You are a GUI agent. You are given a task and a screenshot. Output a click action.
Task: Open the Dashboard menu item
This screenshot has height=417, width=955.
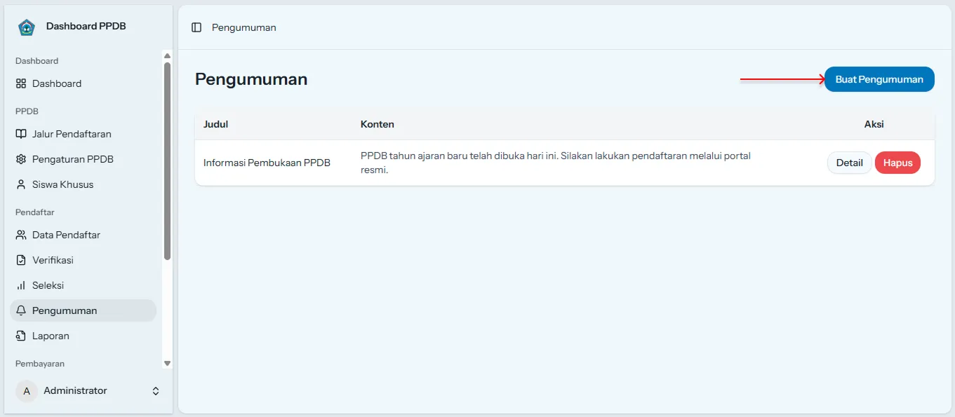pyautogui.click(x=83, y=83)
